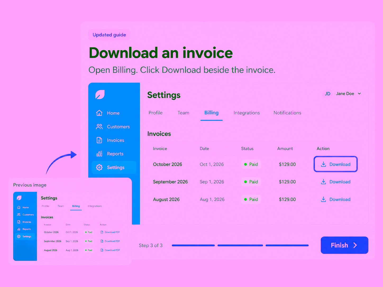Click the Paid status badge for October 2026

point(251,164)
